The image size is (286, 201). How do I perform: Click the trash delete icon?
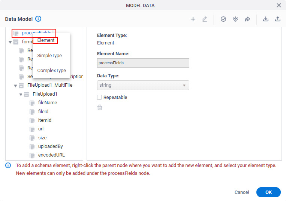(100, 107)
